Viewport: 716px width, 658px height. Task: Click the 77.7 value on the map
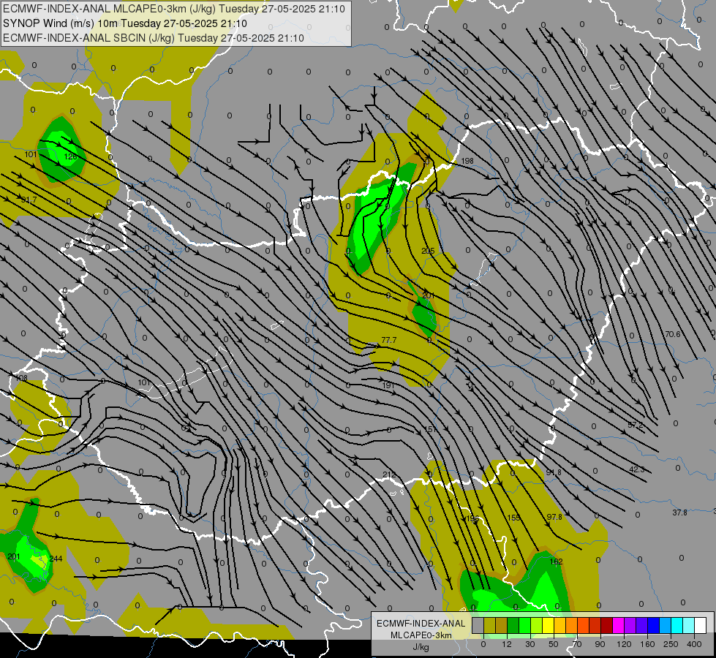pyautogui.click(x=389, y=340)
